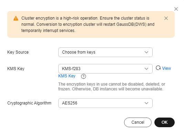Click the Key Source field label
This screenshot has height=132, width=184.
(x=18, y=52)
